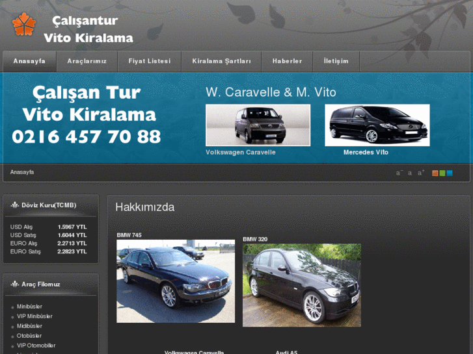This screenshot has height=354, width=473.
Task: Select the orange color theme swatch
Action: tap(435, 173)
